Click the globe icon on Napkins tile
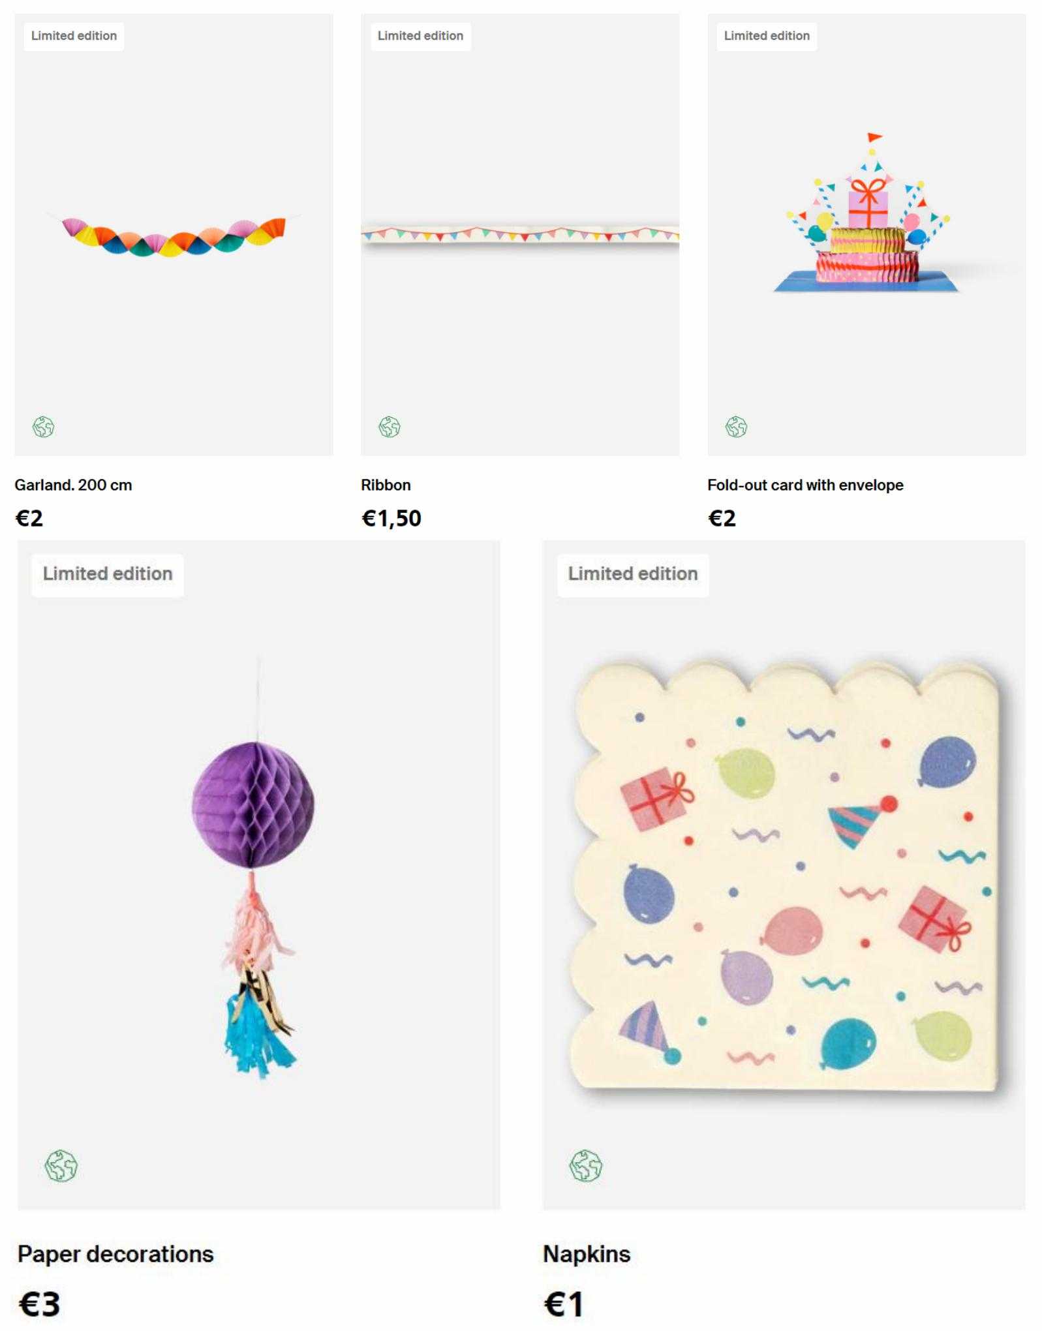The height and width of the screenshot is (1331, 1042). (x=586, y=1166)
